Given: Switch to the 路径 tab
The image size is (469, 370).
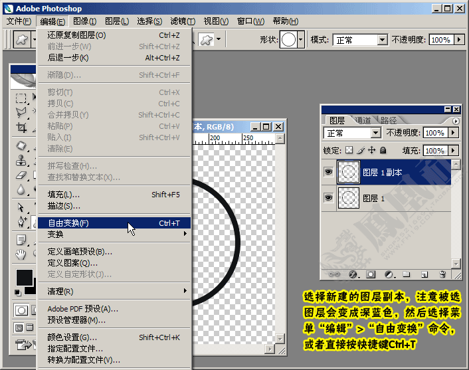Looking at the screenshot, I should (x=389, y=120).
